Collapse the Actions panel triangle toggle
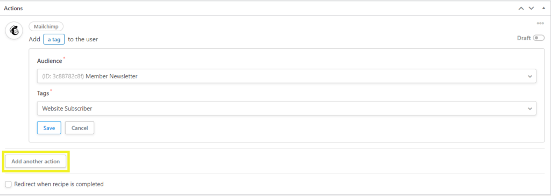 pyautogui.click(x=543, y=8)
